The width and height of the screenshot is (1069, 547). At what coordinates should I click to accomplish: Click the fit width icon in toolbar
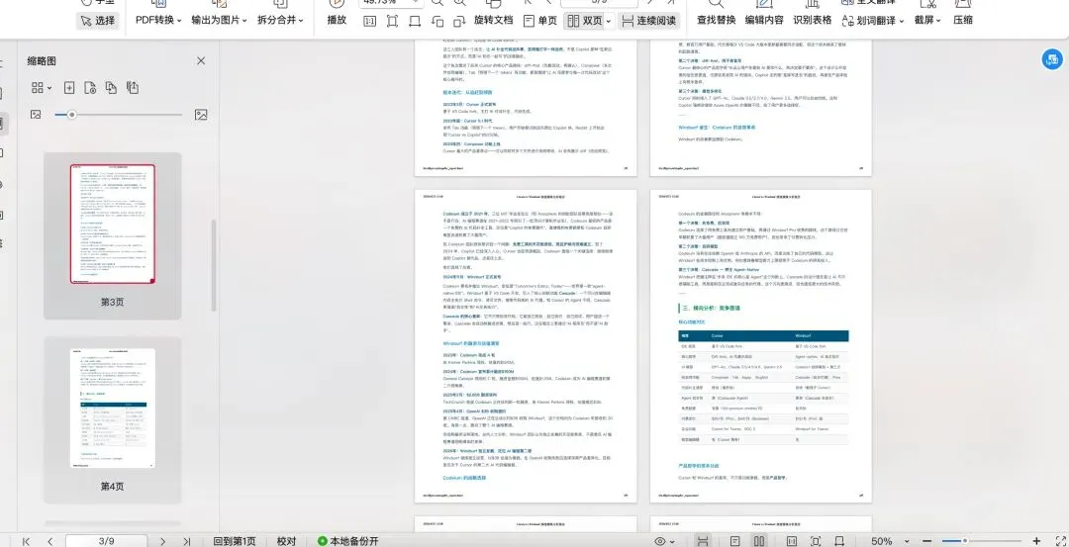[x=415, y=21]
